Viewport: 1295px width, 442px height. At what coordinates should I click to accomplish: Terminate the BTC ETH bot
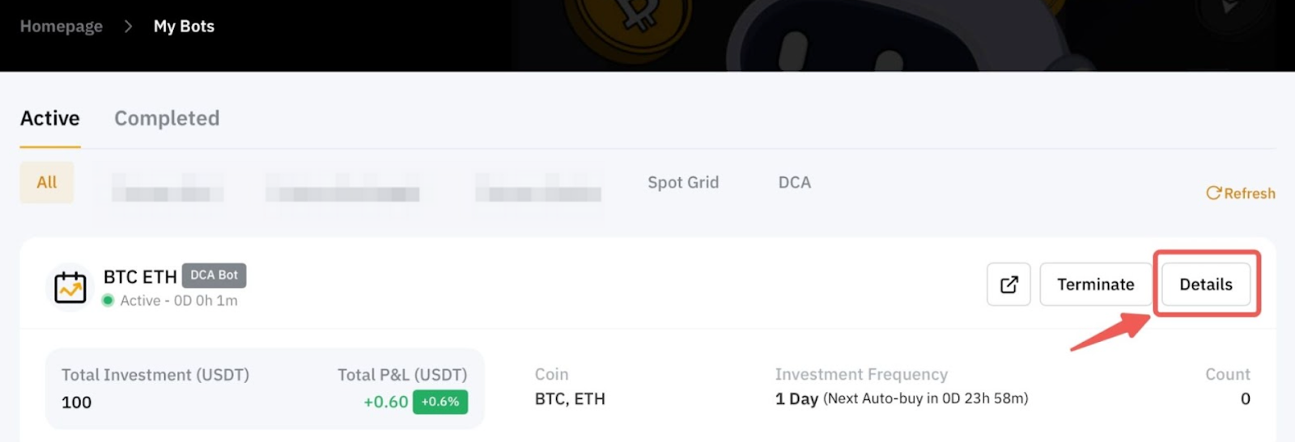click(1095, 284)
